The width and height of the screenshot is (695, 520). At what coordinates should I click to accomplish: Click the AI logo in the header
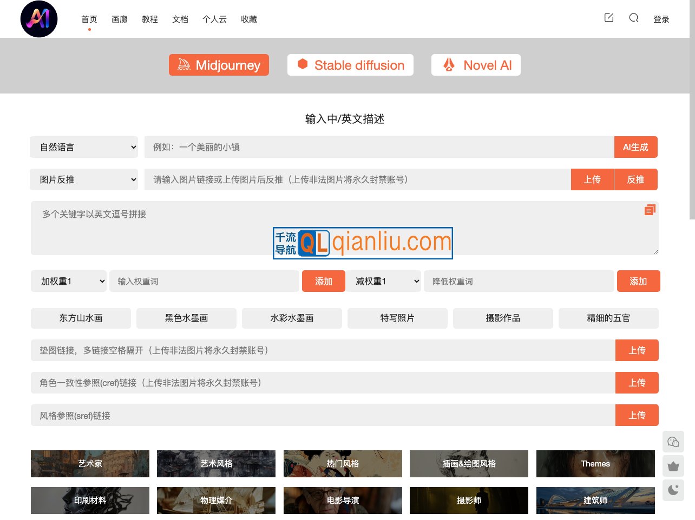click(39, 19)
